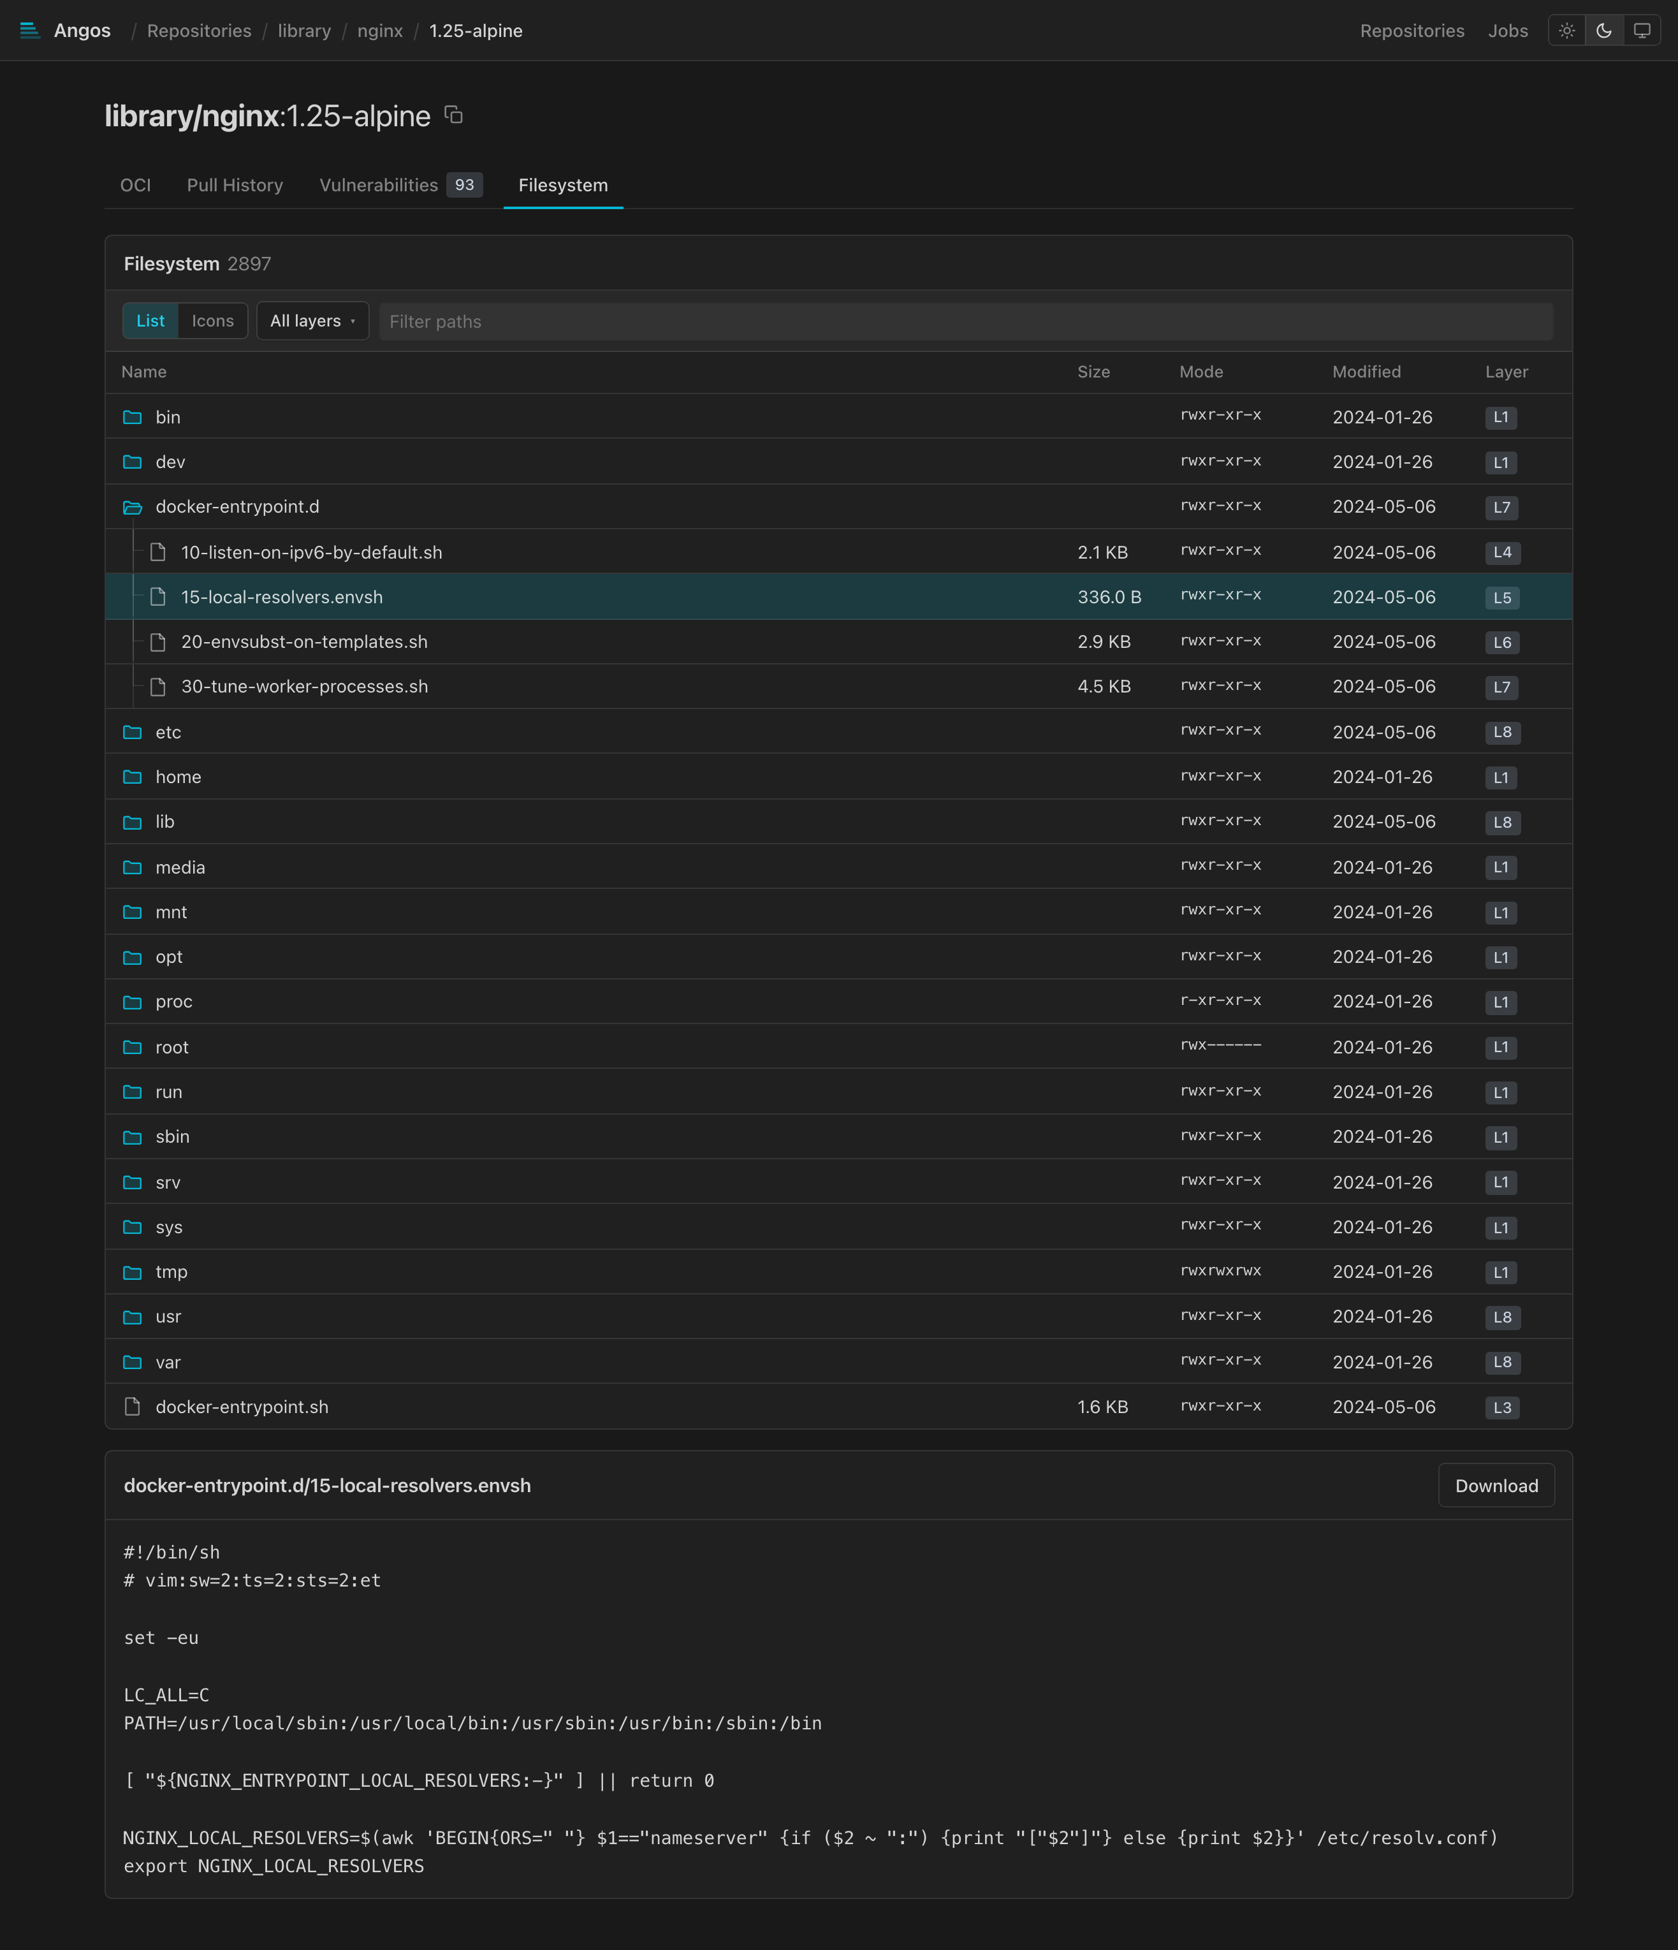Go to Jobs in top navigation
This screenshot has width=1678, height=1950.
(x=1508, y=31)
